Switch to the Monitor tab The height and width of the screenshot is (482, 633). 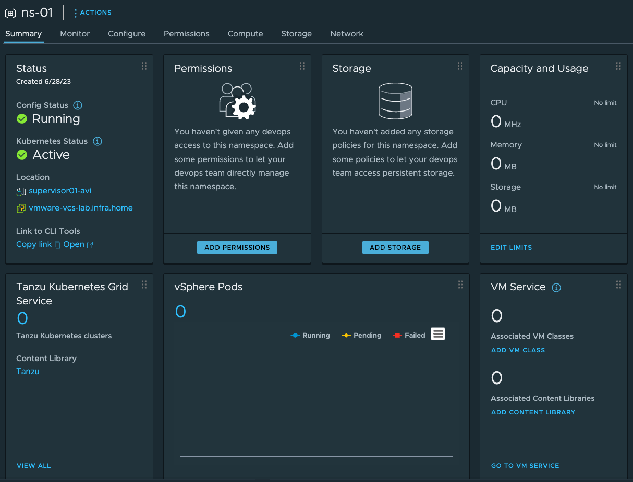pyautogui.click(x=75, y=34)
